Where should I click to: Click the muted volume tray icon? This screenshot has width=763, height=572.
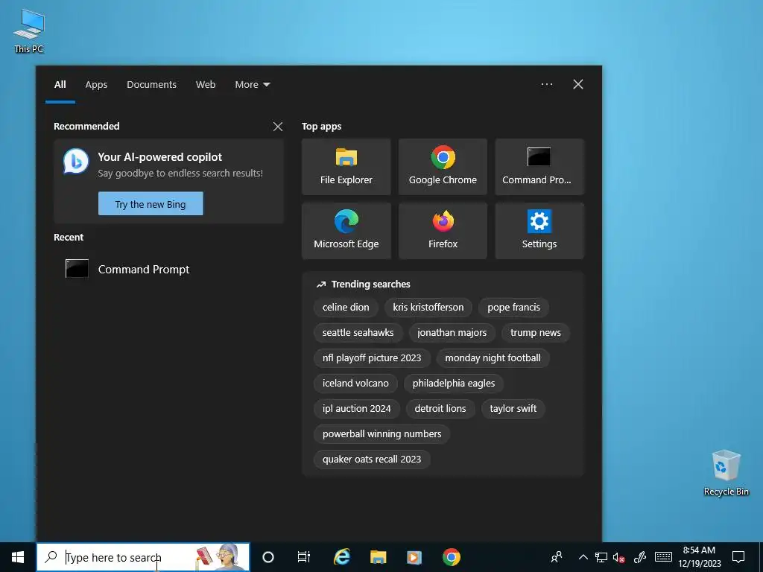[619, 557]
